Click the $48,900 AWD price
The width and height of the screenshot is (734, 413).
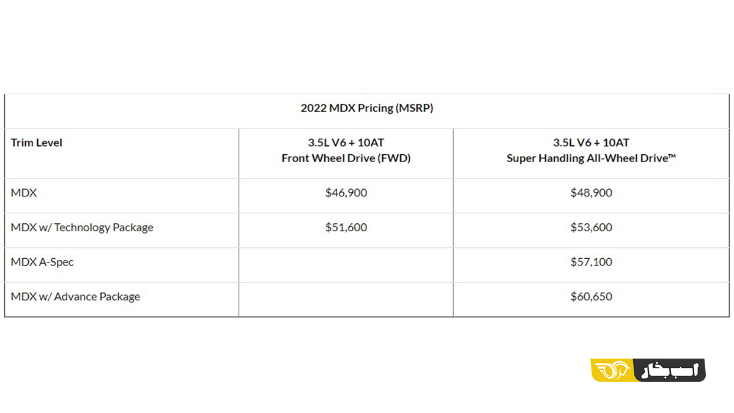pos(591,193)
